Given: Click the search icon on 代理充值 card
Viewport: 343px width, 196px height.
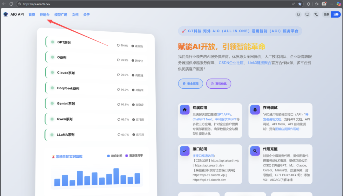Looking at the screenshot, I should [255, 151].
